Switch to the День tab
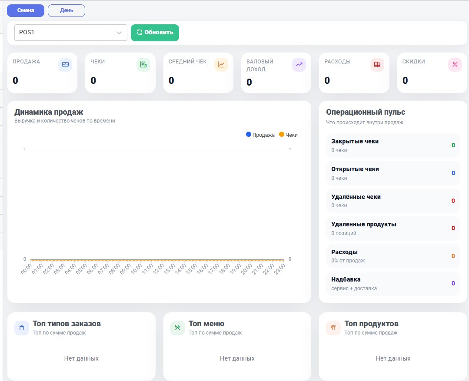This screenshot has height=381, width=469. (67, 10)
